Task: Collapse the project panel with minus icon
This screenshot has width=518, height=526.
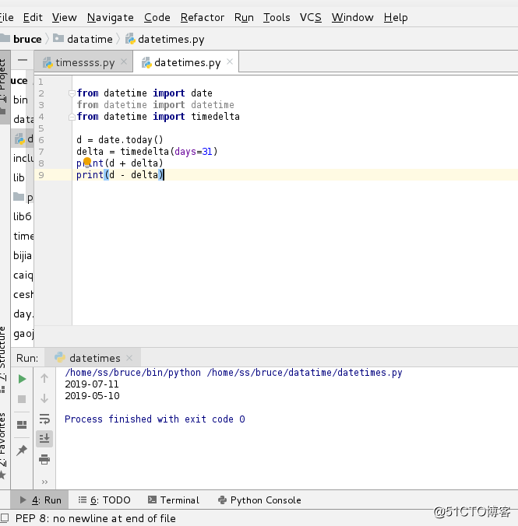Action: click(x=23, y=61)
